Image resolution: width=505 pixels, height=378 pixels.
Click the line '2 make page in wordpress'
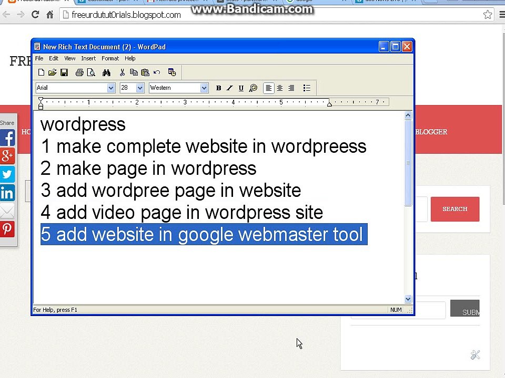(x=148, y=169)
